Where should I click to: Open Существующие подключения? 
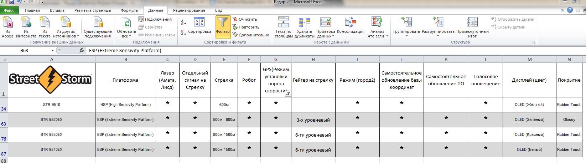coord(98,27)
